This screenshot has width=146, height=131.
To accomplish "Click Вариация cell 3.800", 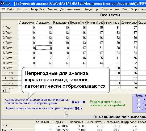I will click(x=77, y=126).
